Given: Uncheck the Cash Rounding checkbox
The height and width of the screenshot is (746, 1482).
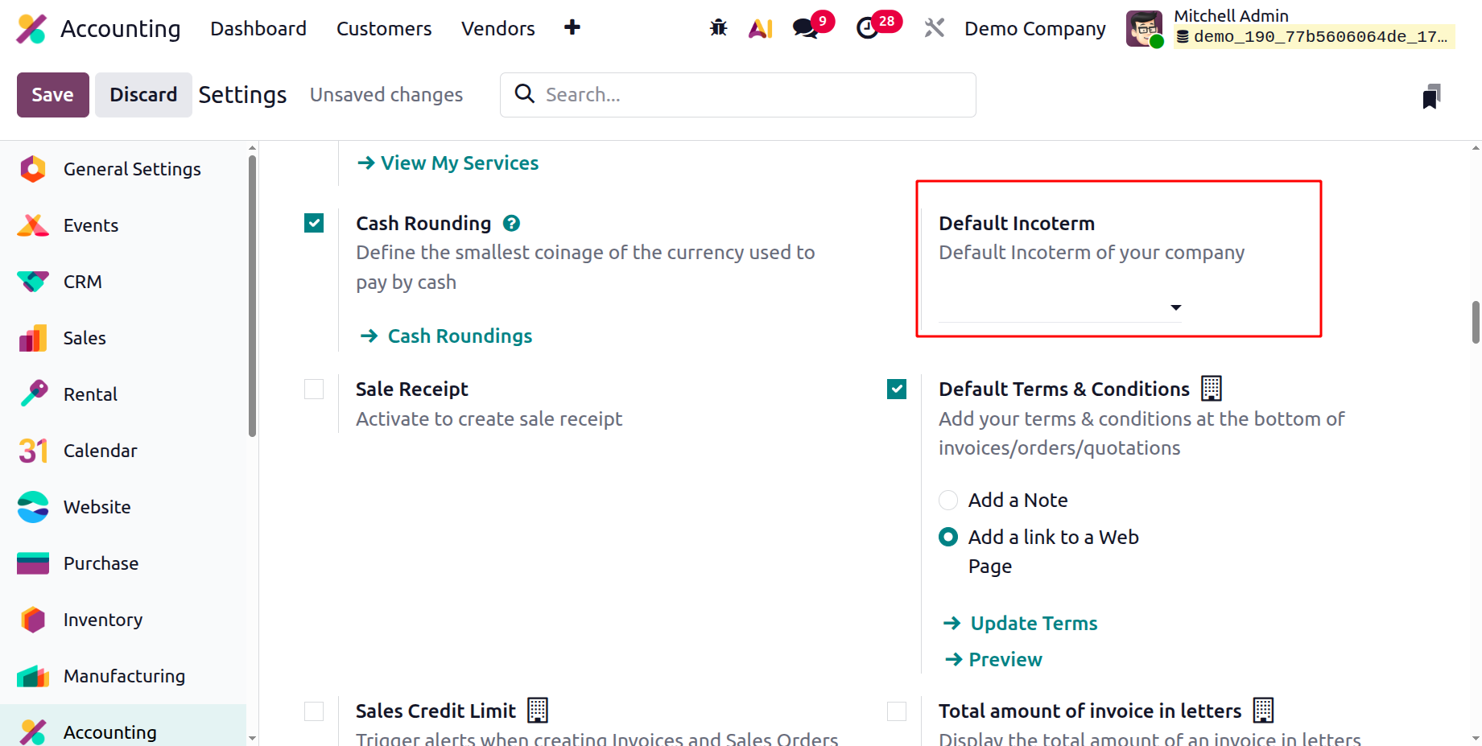Looking at the screenshot, I should coord(314,223).
